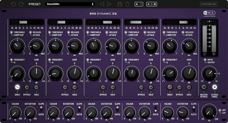The width and height of the screenshot is (228, 123).
Task: Toggle Bypass on the second band
Action: click(65, 88)
